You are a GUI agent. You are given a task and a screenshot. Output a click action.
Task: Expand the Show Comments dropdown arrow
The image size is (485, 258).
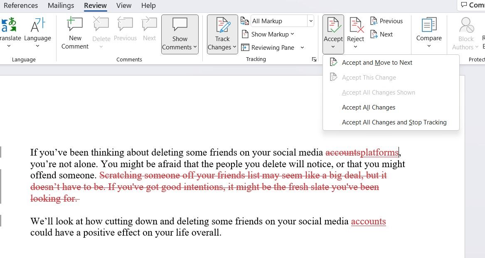pyautogui.click(x=195, y=47)
